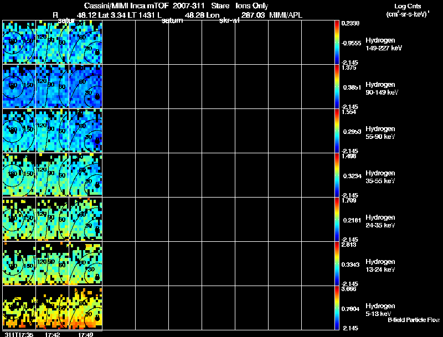Open the 55-90 keV Hydrogen image at 17:49

click(85, 131)
